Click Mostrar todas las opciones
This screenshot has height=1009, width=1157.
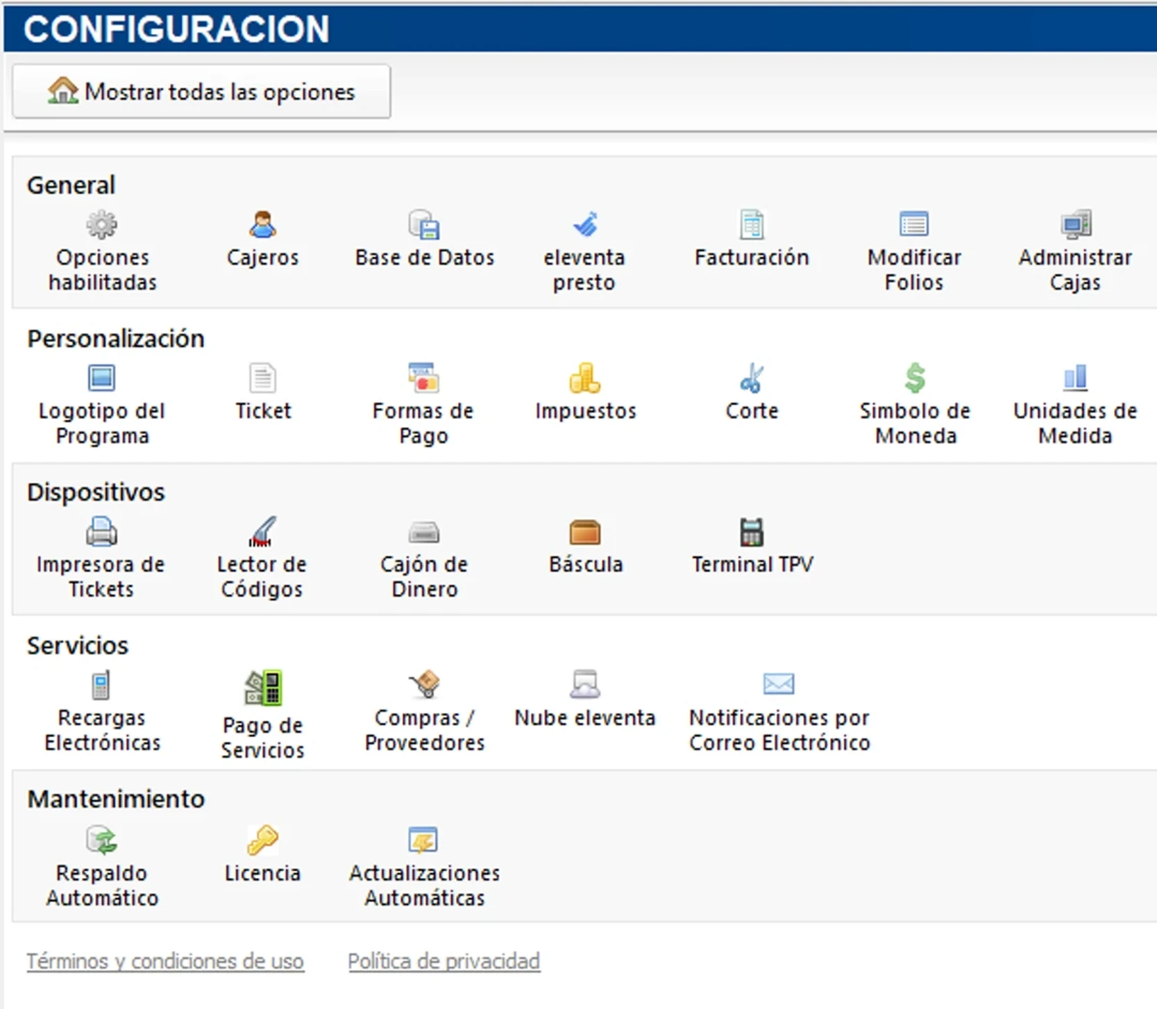(201, 91)
